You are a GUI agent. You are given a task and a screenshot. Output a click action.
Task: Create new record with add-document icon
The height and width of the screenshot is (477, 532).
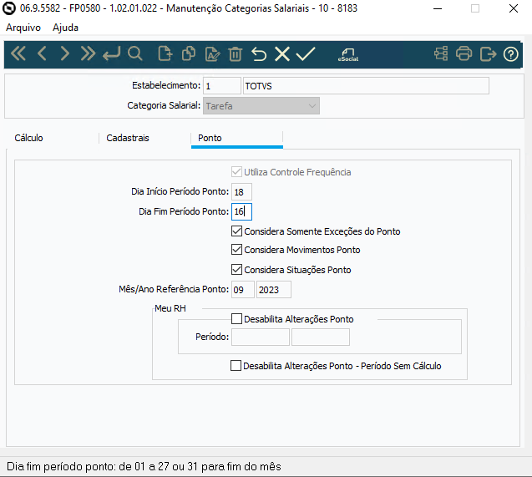[x=165, y=54]
